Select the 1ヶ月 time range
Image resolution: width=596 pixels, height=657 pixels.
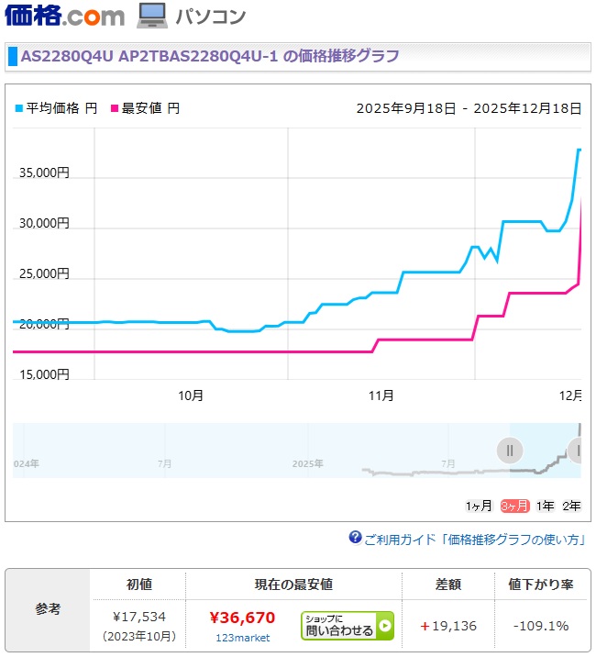(479, 506)
